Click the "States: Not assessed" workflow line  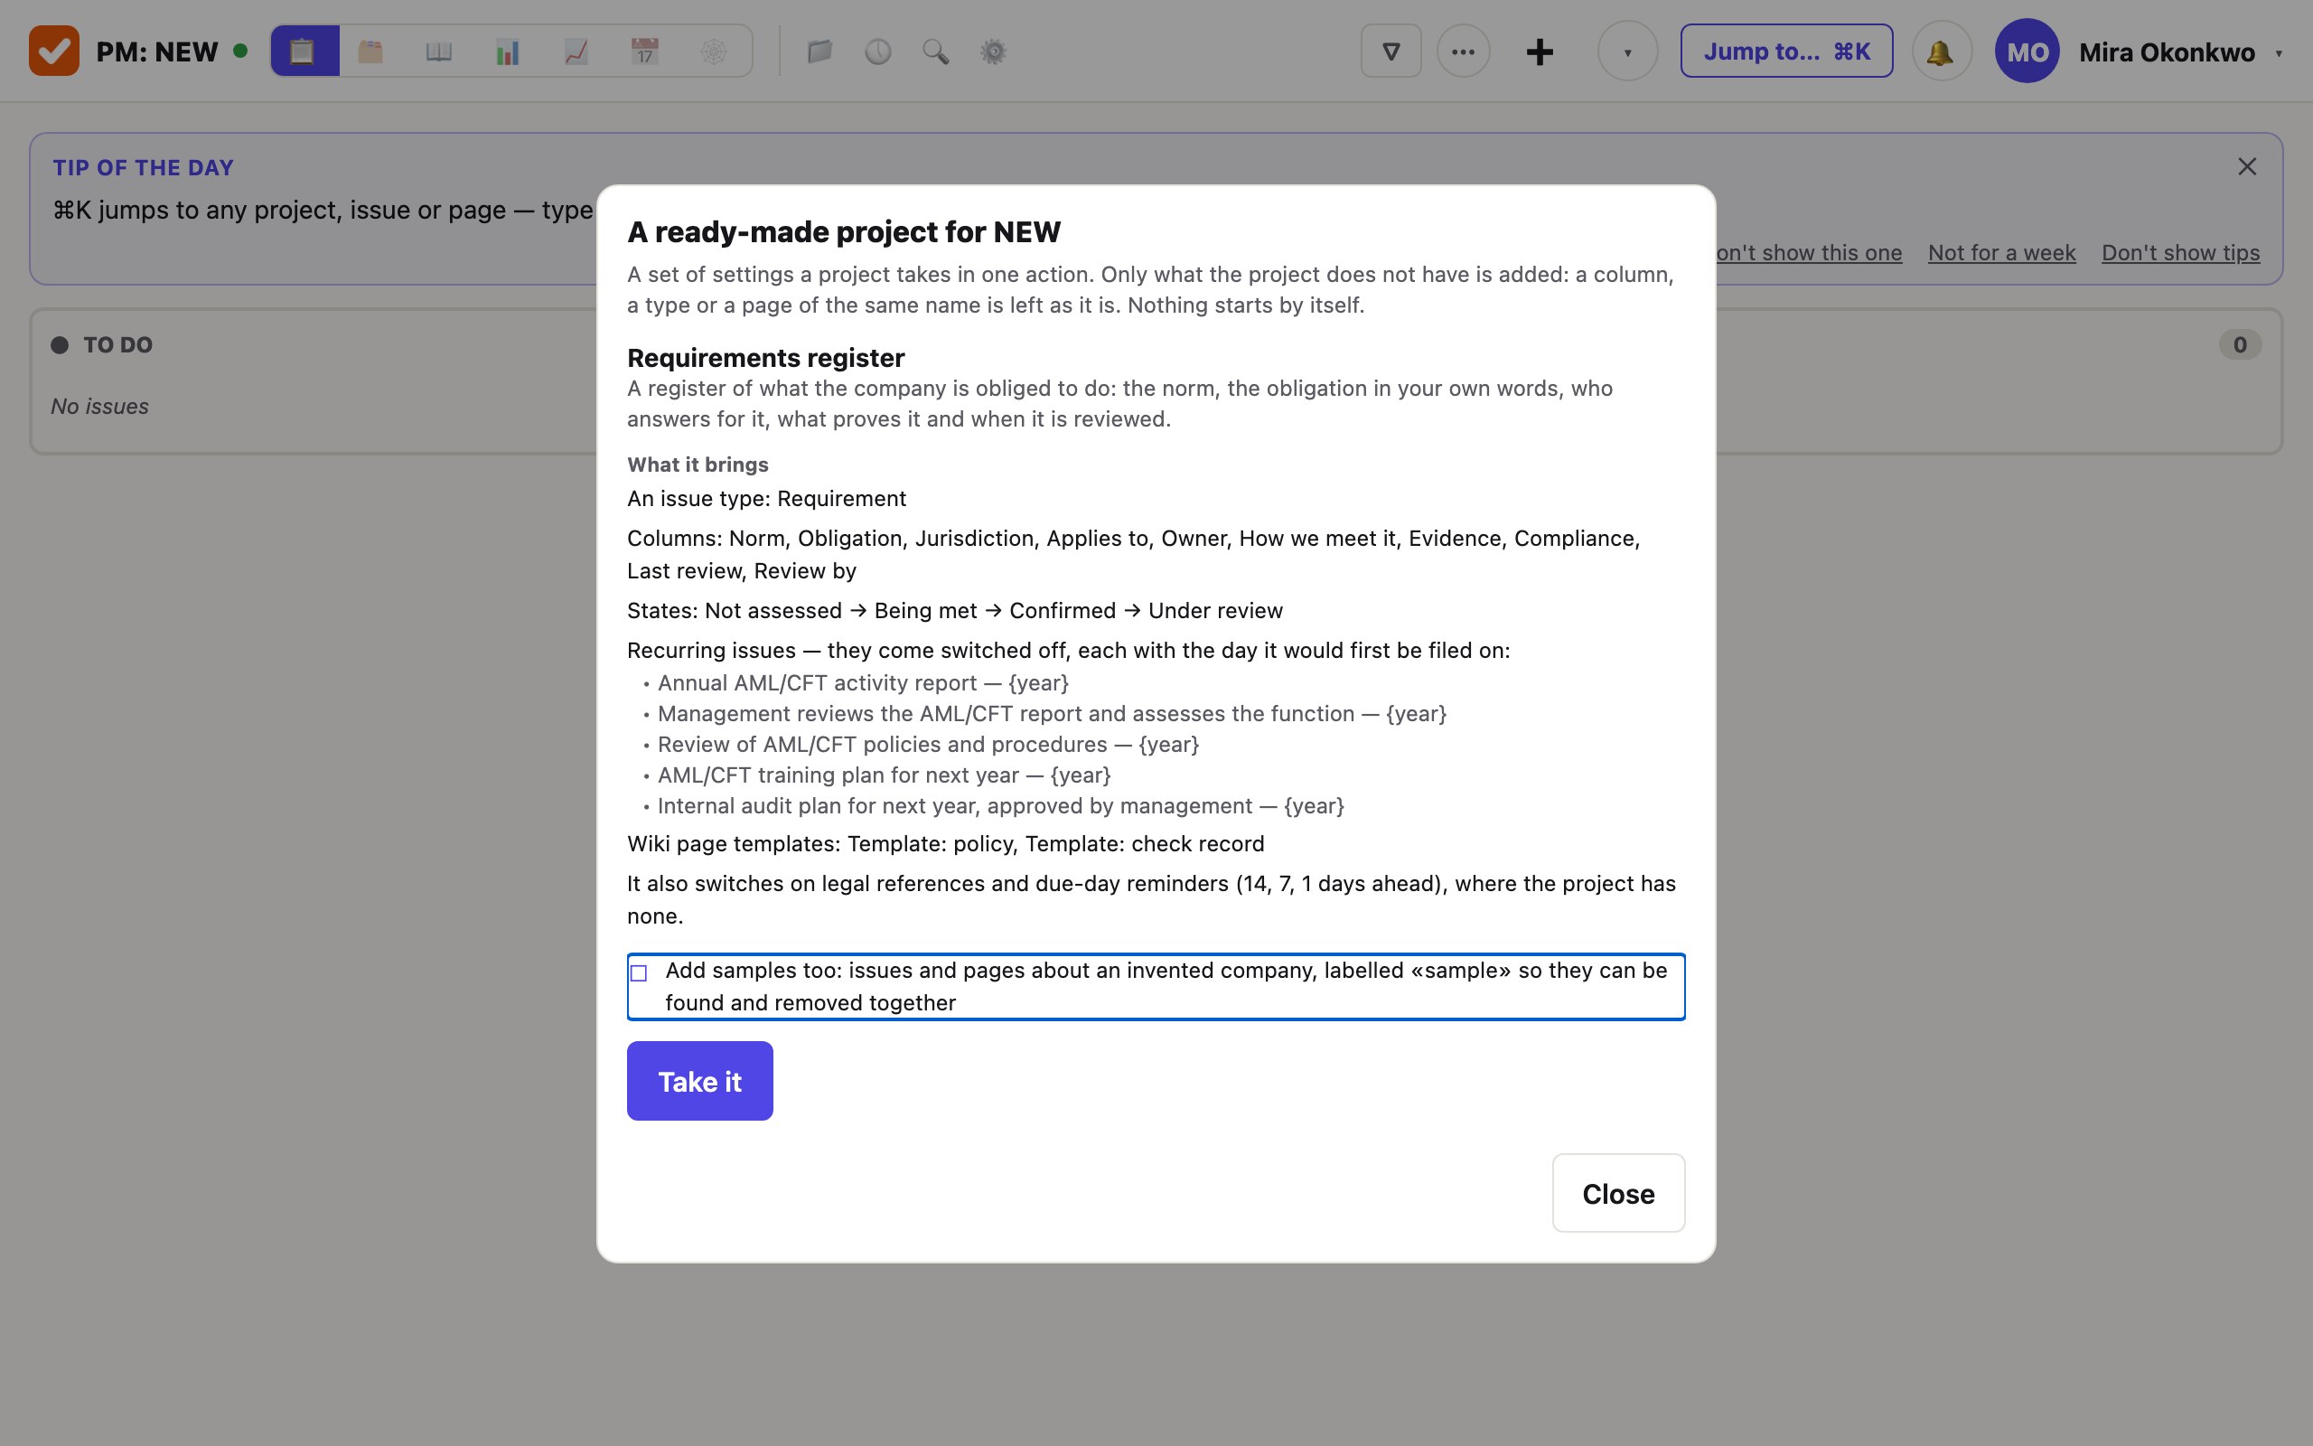tap(955, 610)
